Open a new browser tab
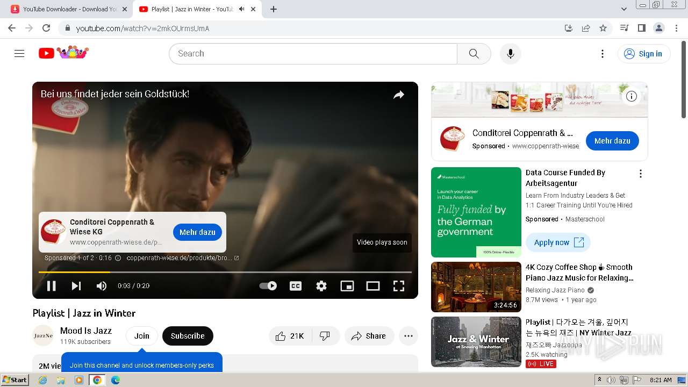 (274, 9)
